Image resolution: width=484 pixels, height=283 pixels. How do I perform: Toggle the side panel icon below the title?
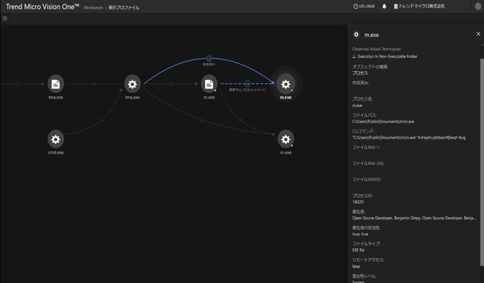(x=5, y=18)
